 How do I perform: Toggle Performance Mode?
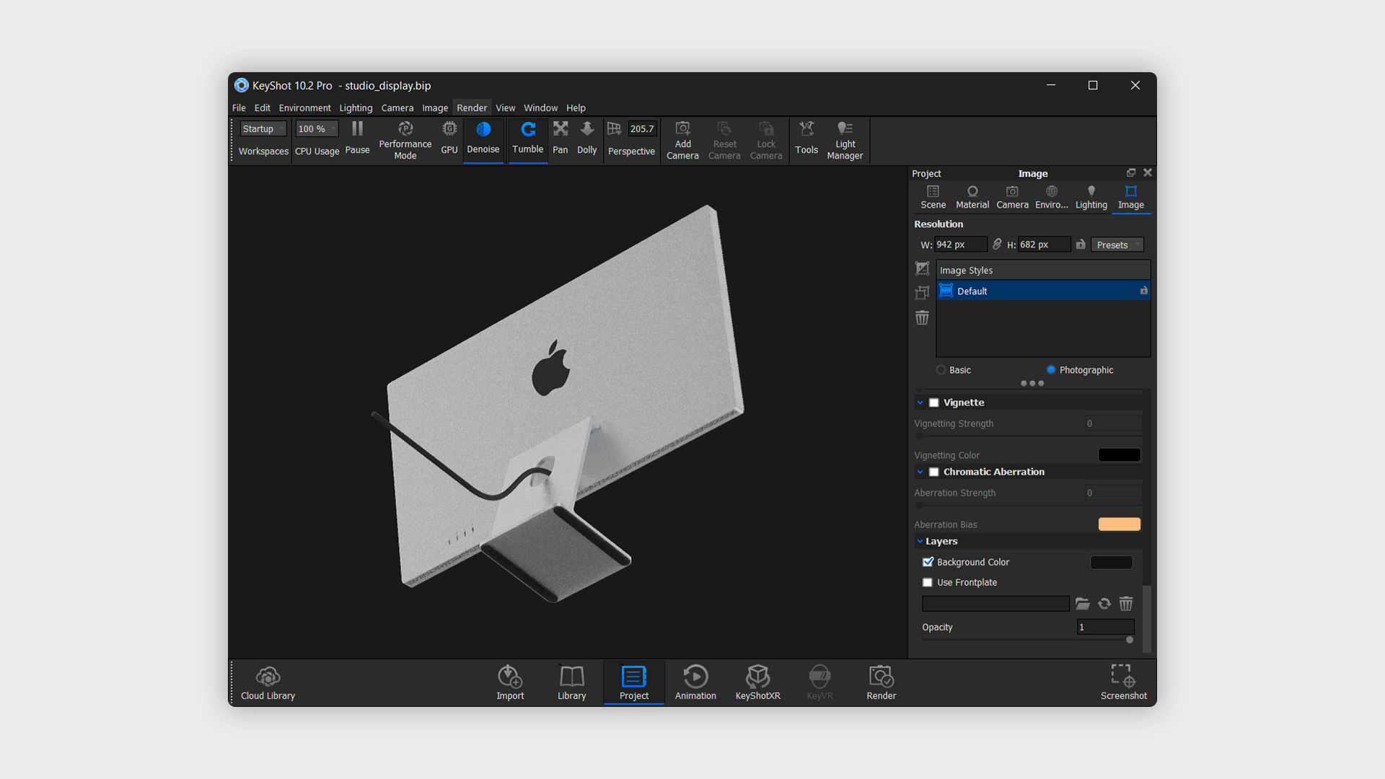tap(405, 140)
